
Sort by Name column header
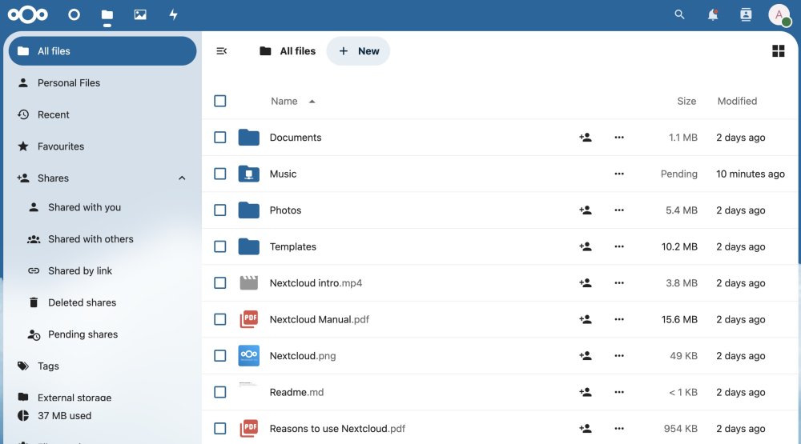click(284, 101)
